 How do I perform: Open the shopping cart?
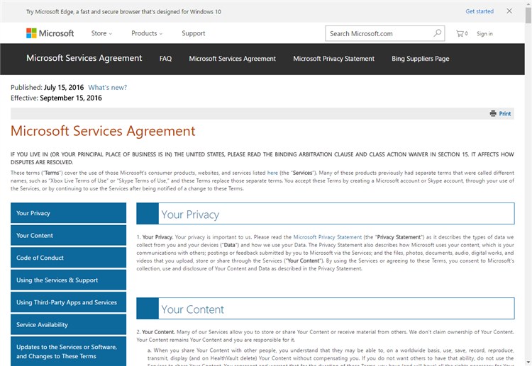pos(461,33)
